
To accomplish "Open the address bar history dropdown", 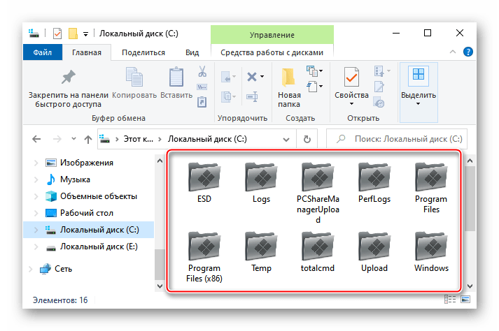I will [x=286, y=140].
